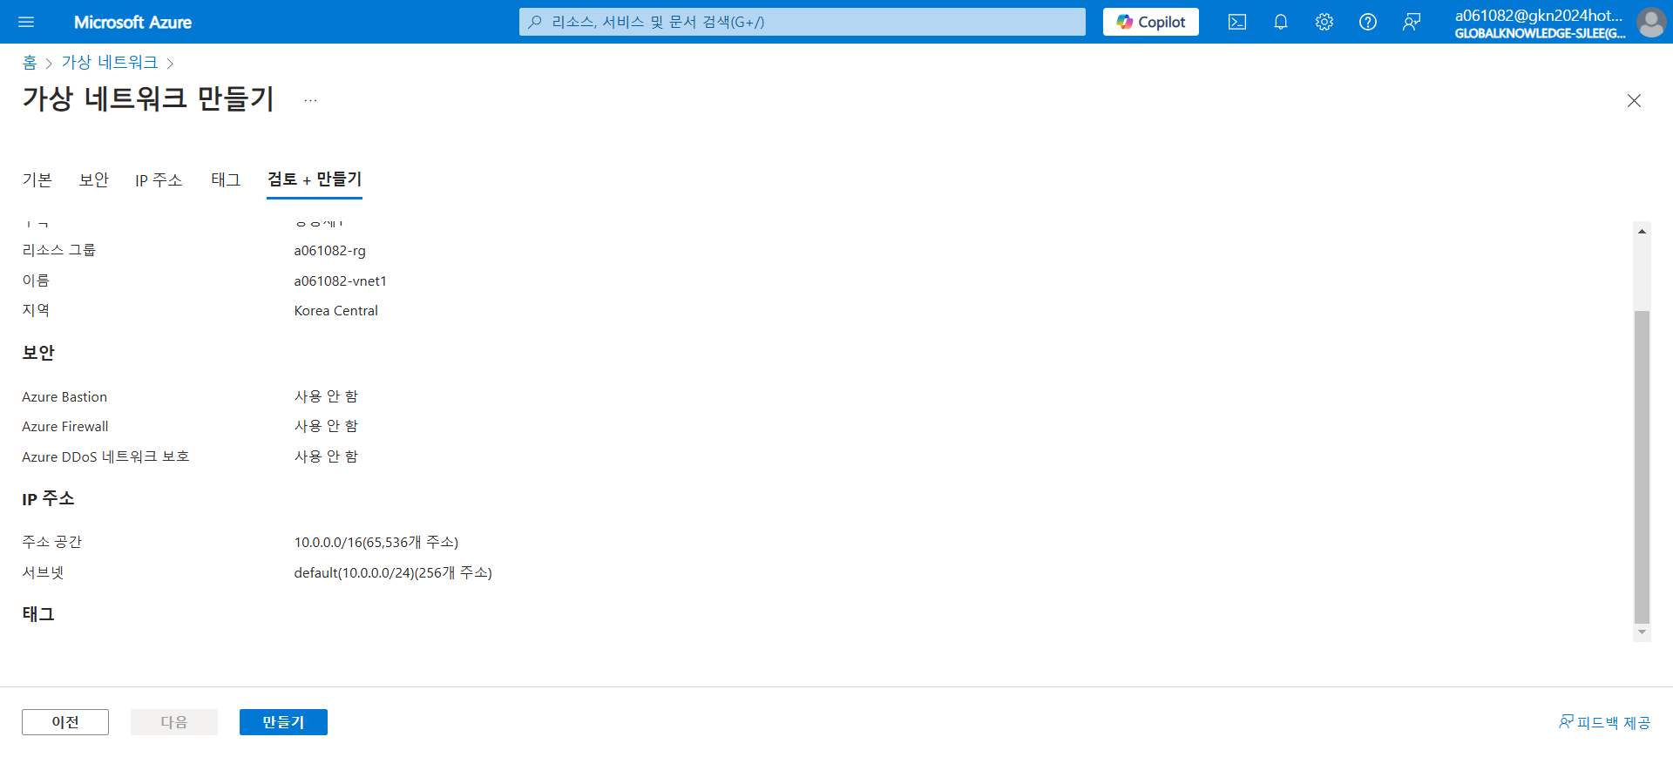
Task: Switch to the 기본 tab
Action: [37, 179]
